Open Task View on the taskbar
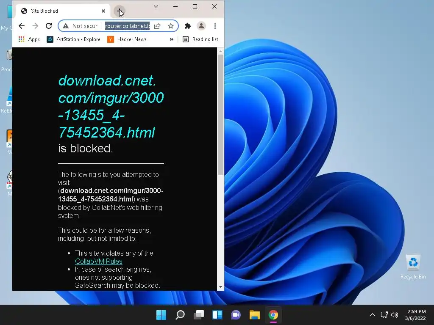The width and height of the screenshot is (434, 325). pos(199,315)
